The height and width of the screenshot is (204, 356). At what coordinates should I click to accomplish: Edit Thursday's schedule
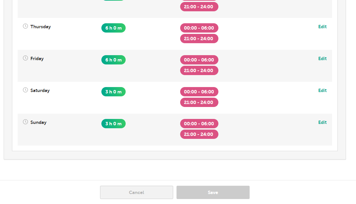pyautogui.click(x=322, y=27)
